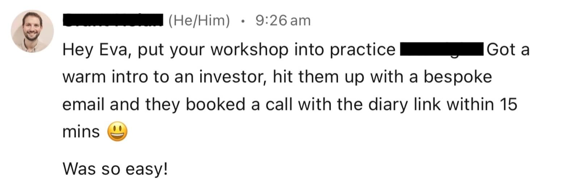Click the dot separator before the timestamp
The height and width of the screenshot is (188, 579).
click(243, 21)
